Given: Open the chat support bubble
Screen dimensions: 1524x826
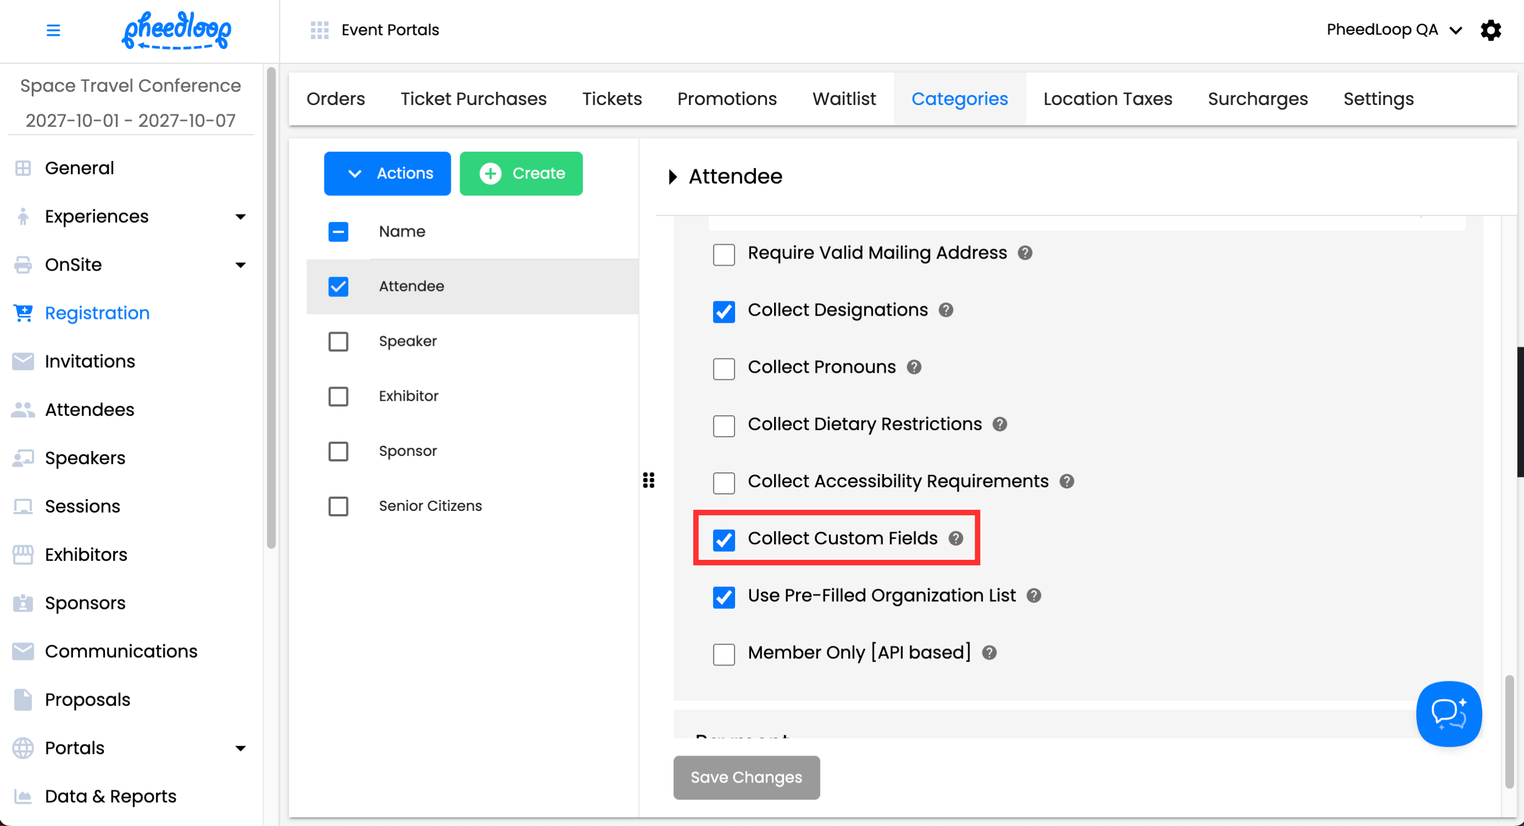Looking at the screenshot, I should coord(1448,713).
